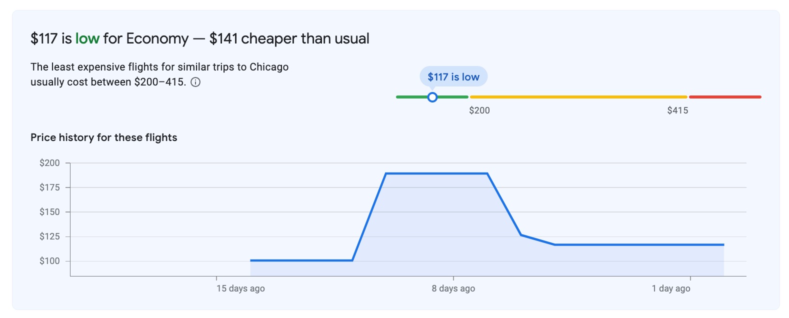789x318 pixels.
Task: Select the $415 label under the price bar
Action: tap(677, 110)
